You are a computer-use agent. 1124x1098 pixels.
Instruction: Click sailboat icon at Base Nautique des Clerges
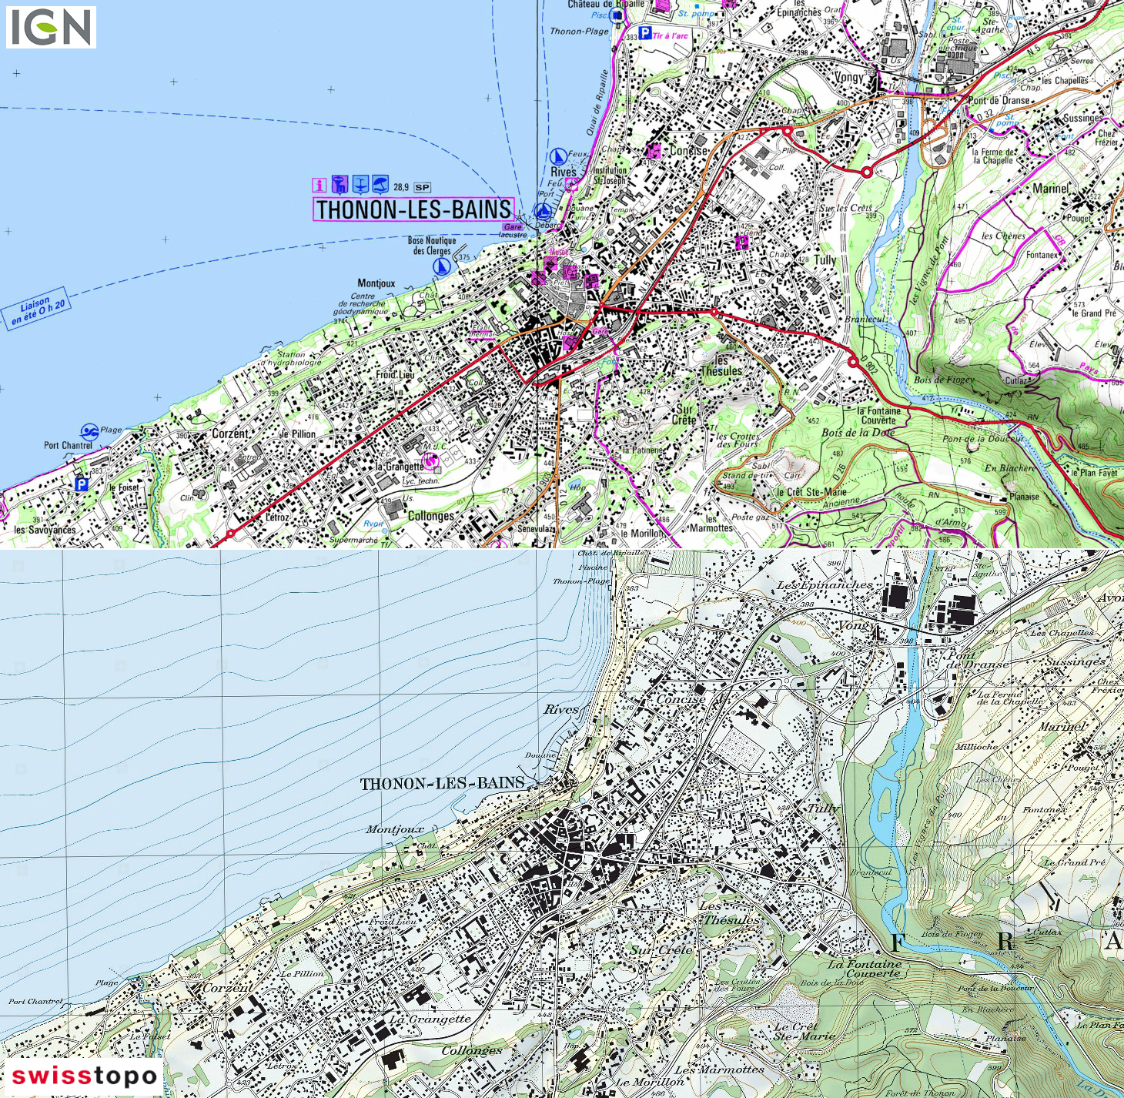(442, 266)
